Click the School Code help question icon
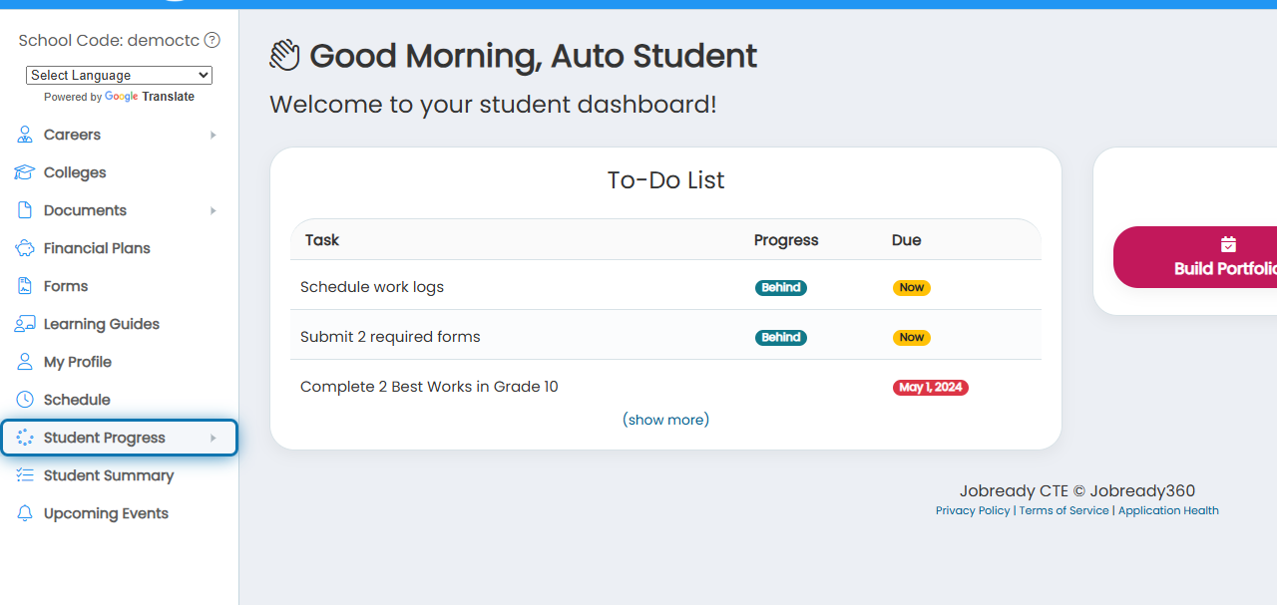The image size is (1277, 605). [212, 41]
